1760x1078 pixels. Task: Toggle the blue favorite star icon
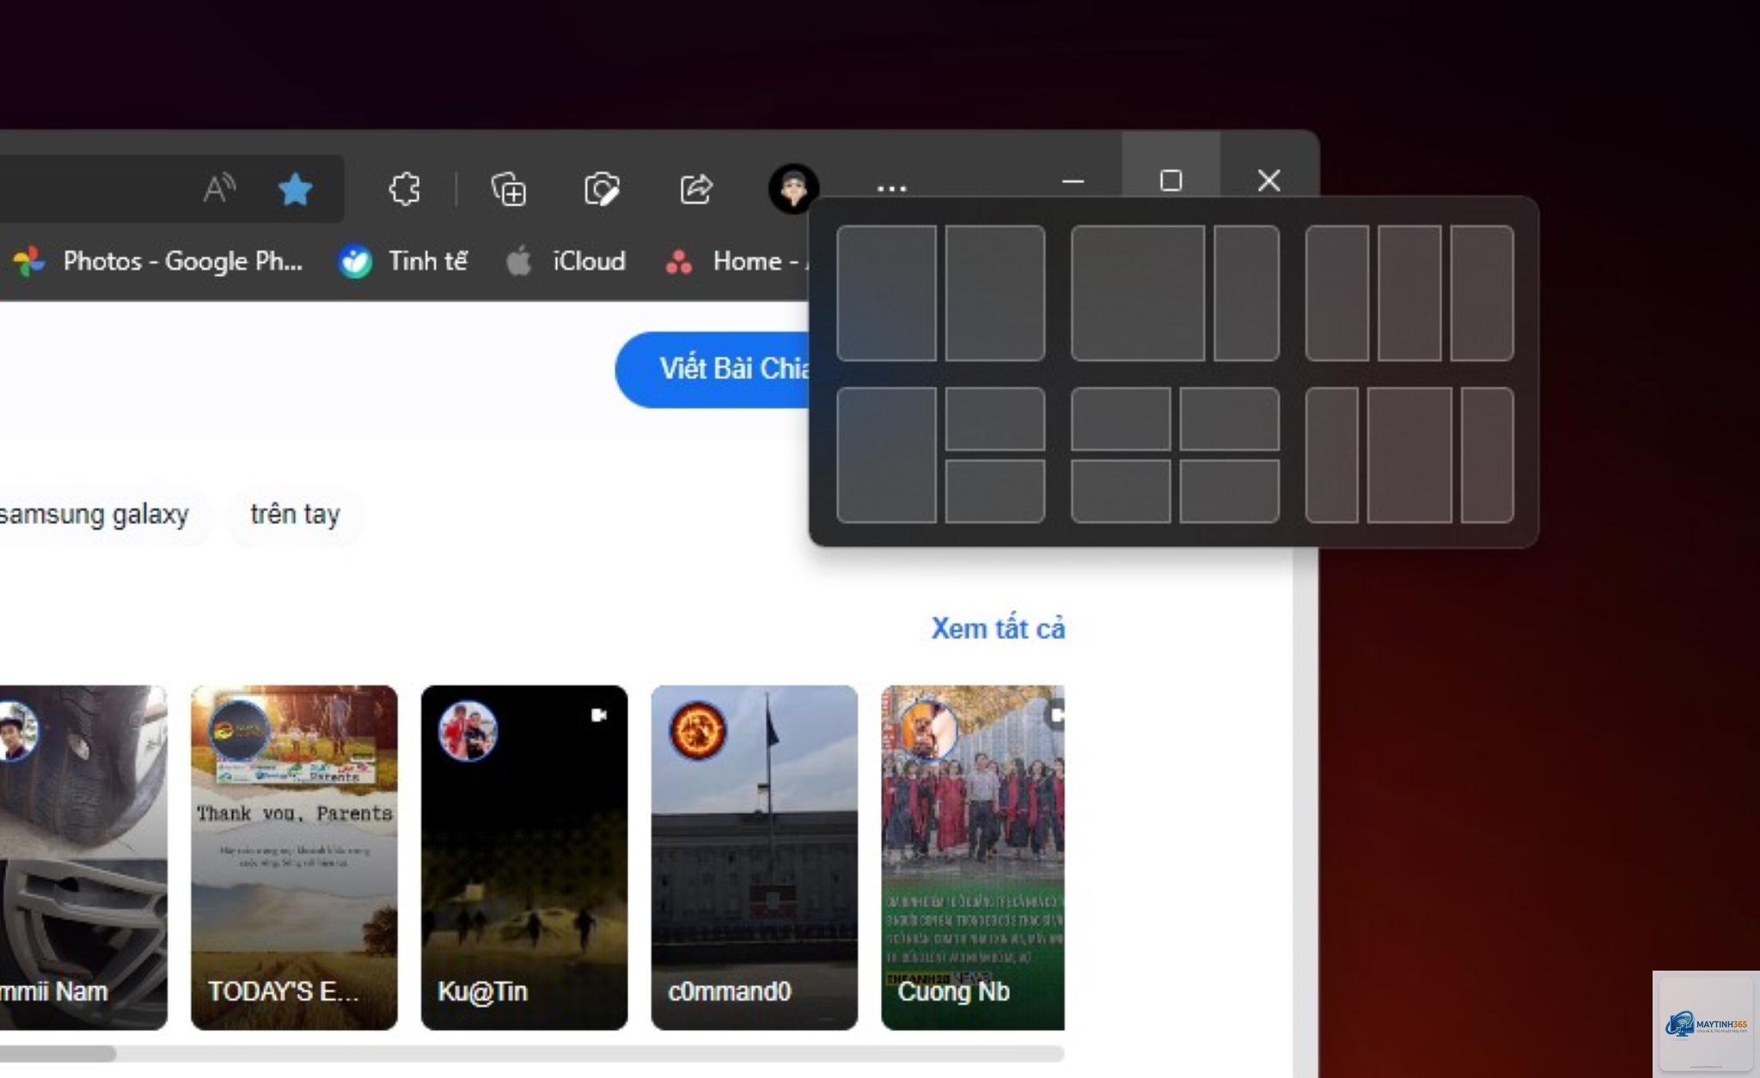[x=295, y=188]
